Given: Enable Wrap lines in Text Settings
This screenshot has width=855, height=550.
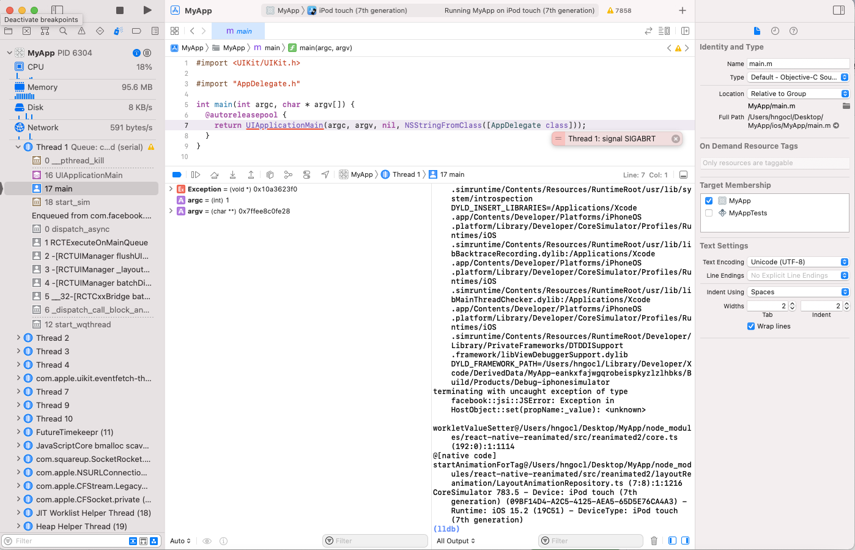Looking at the screenshot, I should pyautogui.click(x=751, y=326).
